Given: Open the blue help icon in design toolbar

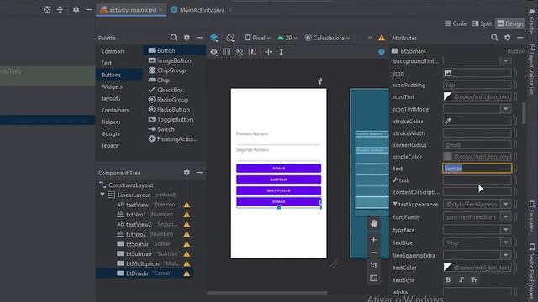Looking at the screenshot, I should [382, 52].
